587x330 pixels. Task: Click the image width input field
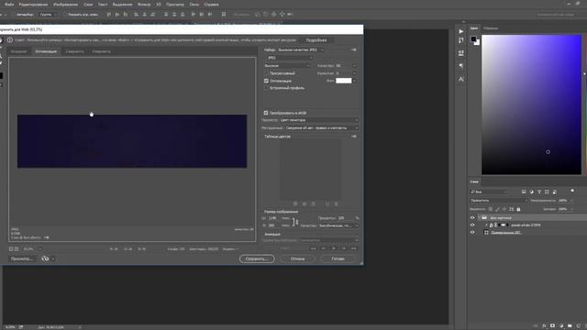click(273, 218)
